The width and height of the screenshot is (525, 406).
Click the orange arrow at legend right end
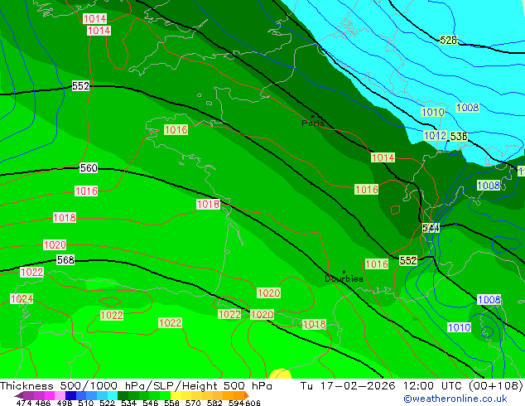(x=247, y=395)
